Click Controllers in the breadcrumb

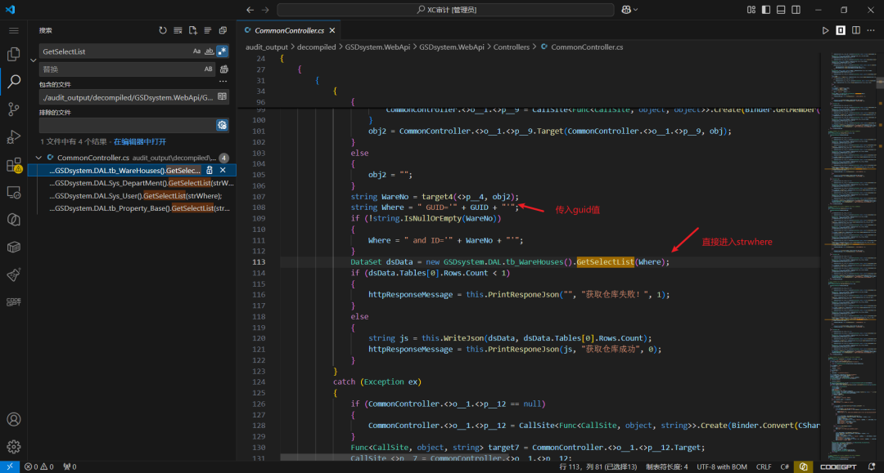pyautogui.click(x=512, y=47)
